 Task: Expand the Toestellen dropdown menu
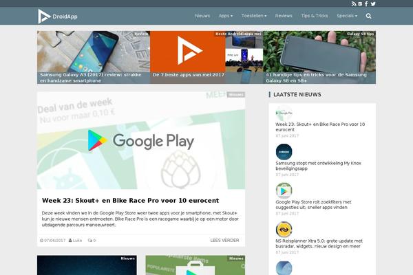pyautogui.click(x=254, y=16)
